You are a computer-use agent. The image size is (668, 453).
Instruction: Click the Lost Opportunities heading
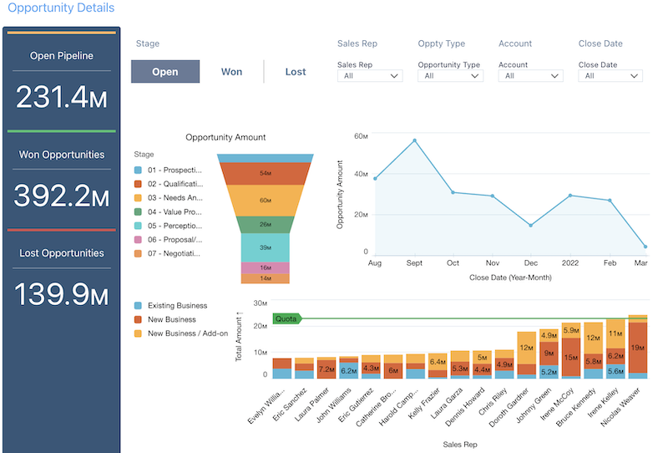[61, 253]
